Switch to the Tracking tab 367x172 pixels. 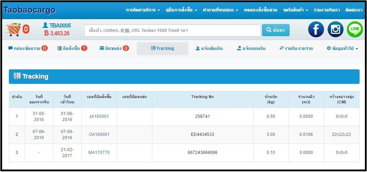(x=162, y=48)
